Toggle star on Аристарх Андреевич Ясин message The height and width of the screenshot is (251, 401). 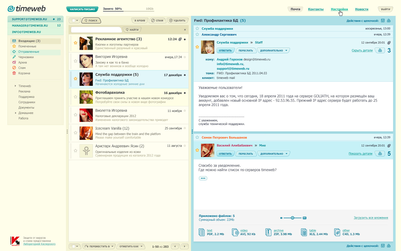coord(75,151)
